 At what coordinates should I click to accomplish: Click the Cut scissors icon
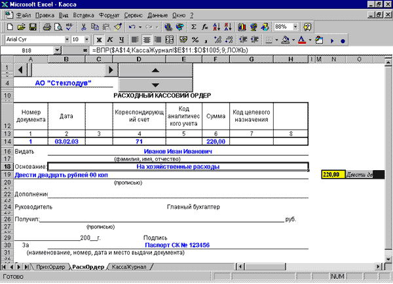(x=83, y=27)
